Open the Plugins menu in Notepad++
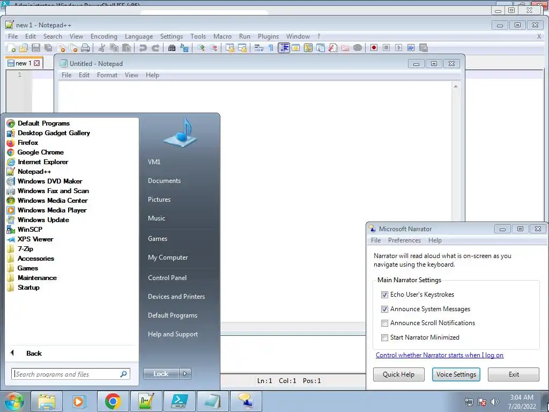The image size is (549, 412). 268,36
